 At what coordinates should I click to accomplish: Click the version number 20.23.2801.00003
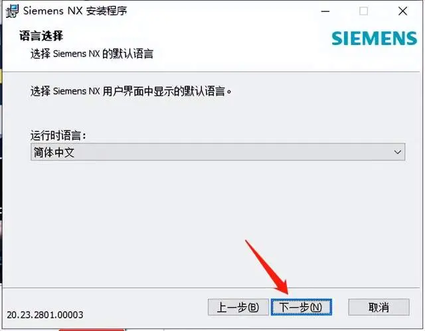click(x=45, y=315)
